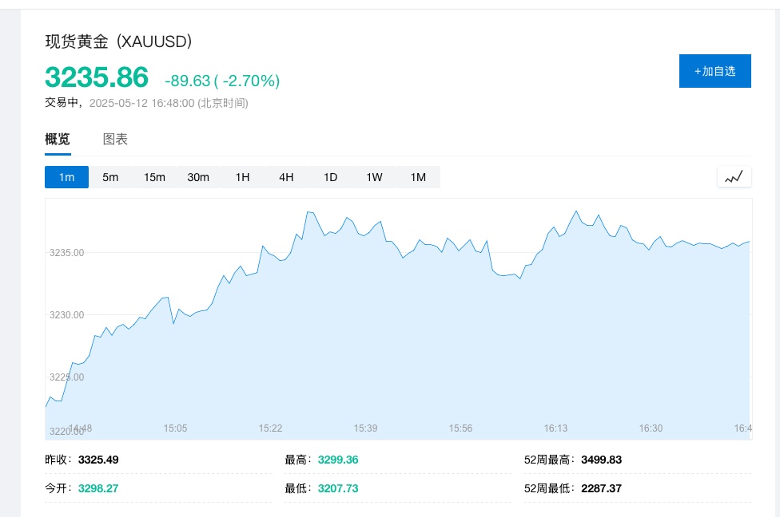Set chart interval to 4H
This screenshot has height=517, width=780.
point(286,177)
